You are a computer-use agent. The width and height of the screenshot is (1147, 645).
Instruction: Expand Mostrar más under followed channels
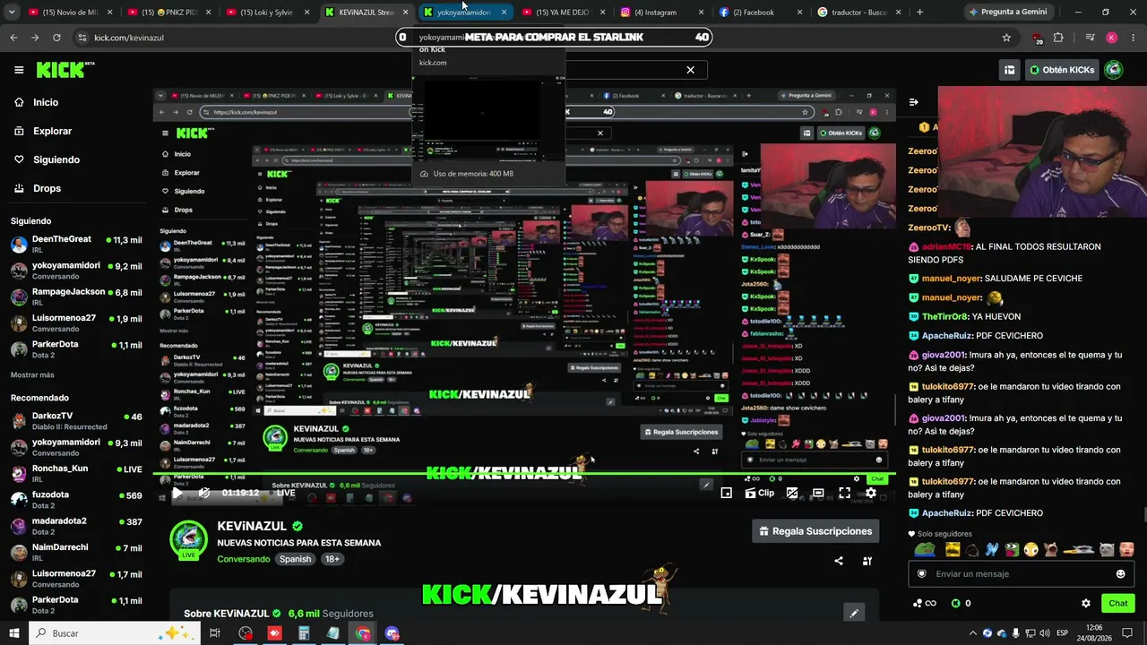pos(32,375)
